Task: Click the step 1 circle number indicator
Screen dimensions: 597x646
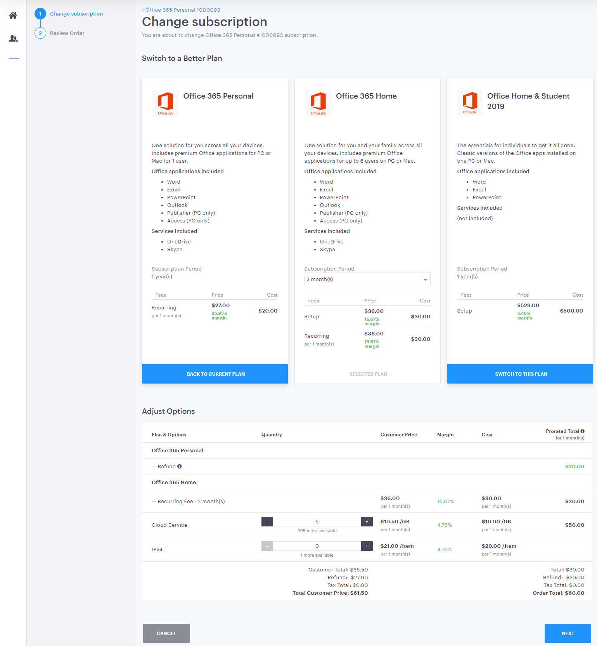Action: tap(40, 14)
